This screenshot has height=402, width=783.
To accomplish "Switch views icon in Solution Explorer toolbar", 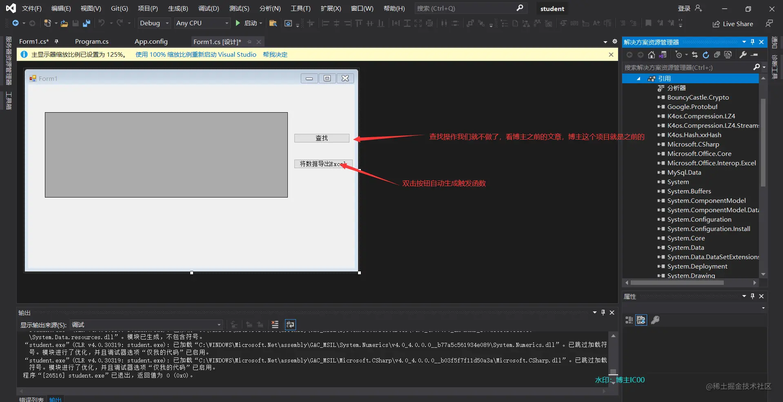I will [663, 55].
